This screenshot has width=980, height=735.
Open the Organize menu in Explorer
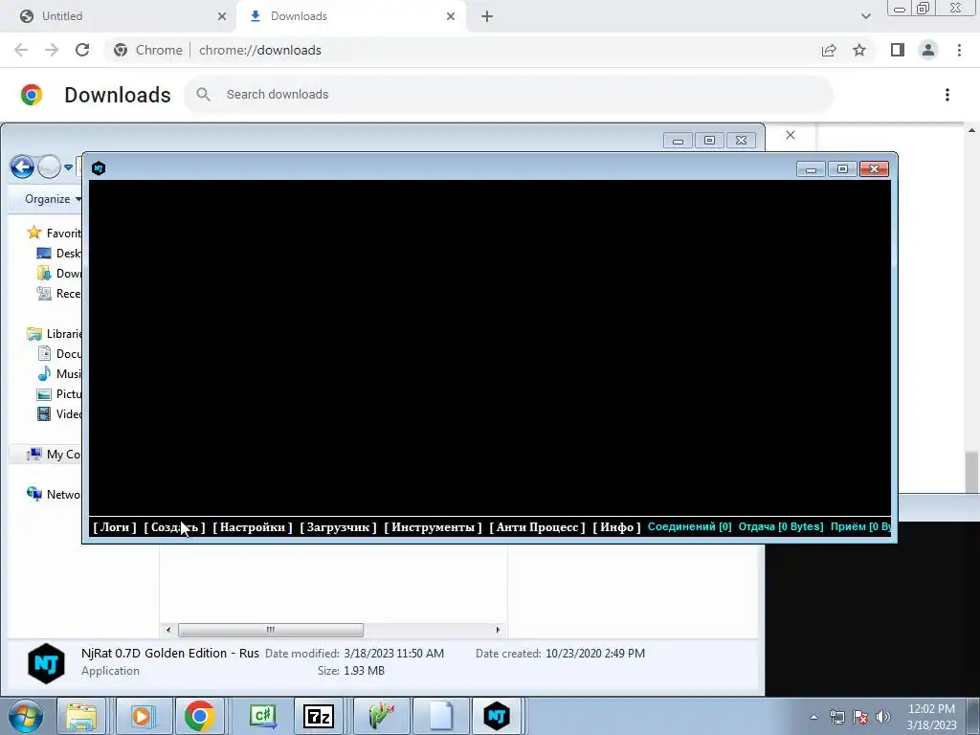click(53, 199)
